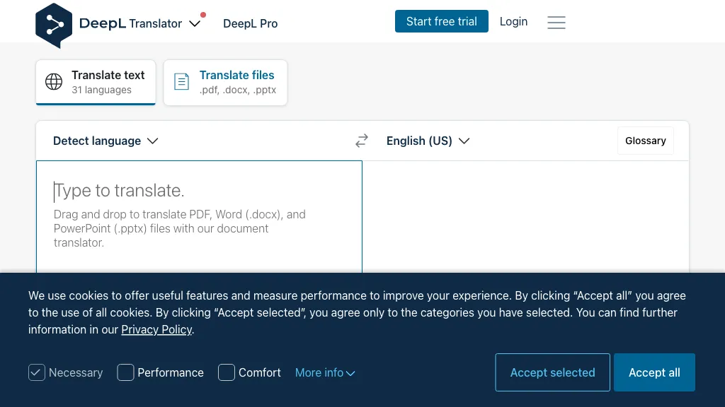
Task: Open the Privacy Policy link
Action: point(156,329)
